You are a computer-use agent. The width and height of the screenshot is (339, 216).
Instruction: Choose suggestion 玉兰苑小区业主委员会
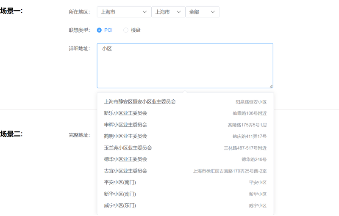click(x=185, y=148)
